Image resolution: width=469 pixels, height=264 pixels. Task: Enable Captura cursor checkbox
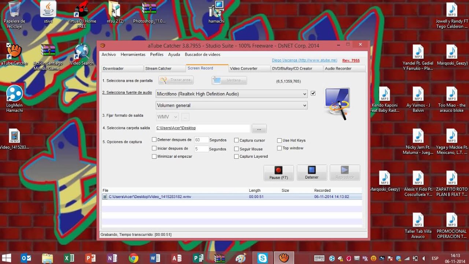(236, 140)
